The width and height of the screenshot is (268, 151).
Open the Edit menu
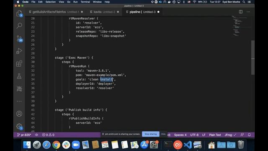[40, 2]
